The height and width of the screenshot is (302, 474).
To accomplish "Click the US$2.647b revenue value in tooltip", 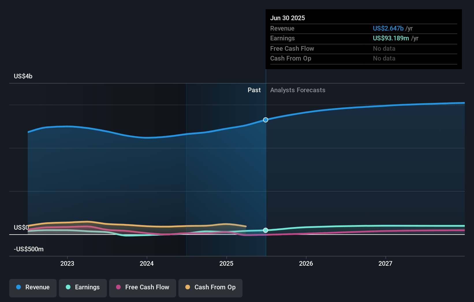I will pyautogui.click(x=388, y=28).
